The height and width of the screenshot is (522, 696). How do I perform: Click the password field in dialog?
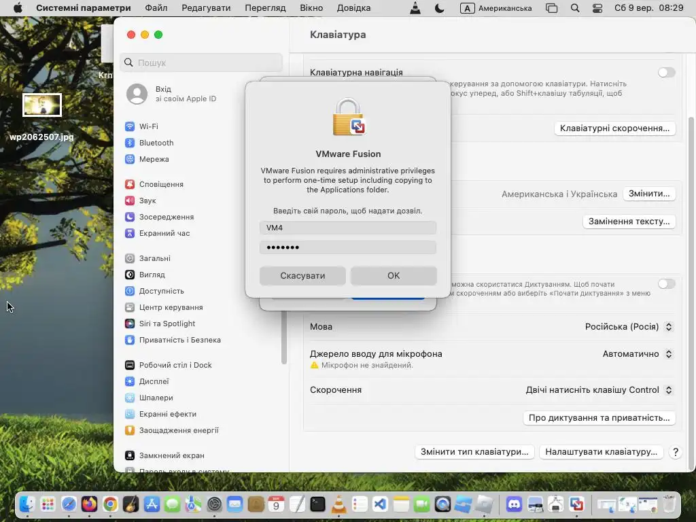coord(347,247)
